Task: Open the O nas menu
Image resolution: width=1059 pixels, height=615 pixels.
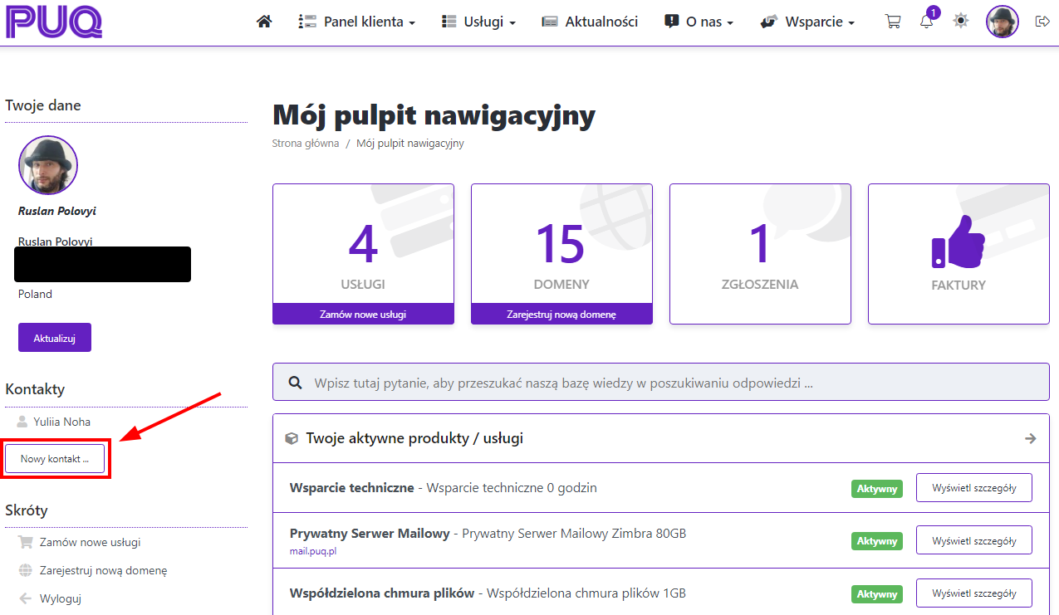Action: tap(699, 22)
